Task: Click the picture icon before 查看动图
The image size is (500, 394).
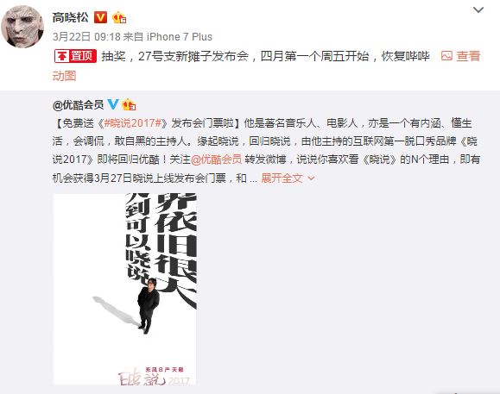Action: point(446,56)
